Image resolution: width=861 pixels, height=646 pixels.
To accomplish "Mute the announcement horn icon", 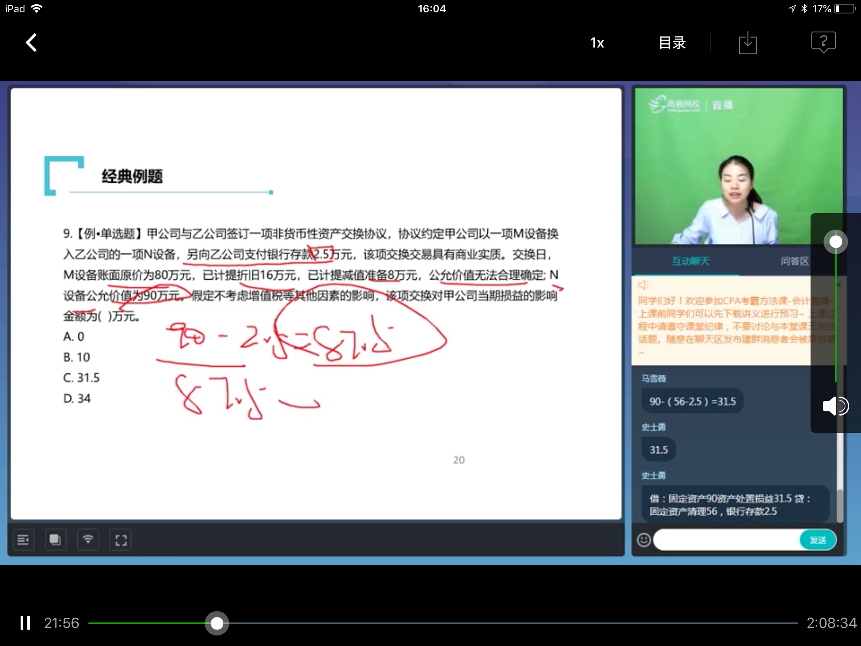I will pos(644,284).
